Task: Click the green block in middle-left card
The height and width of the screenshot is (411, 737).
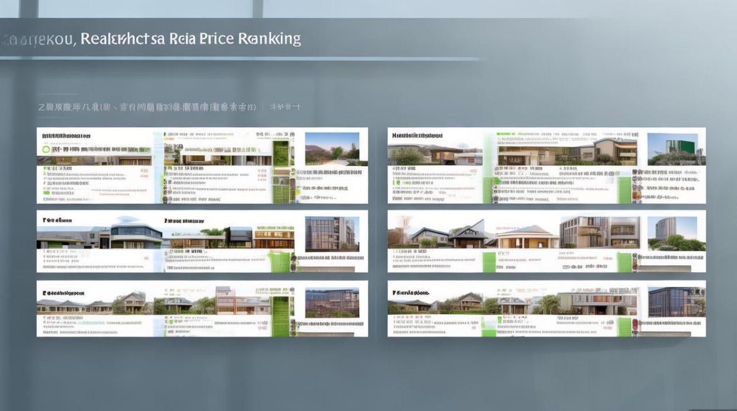Action: [x=280, y=261]
